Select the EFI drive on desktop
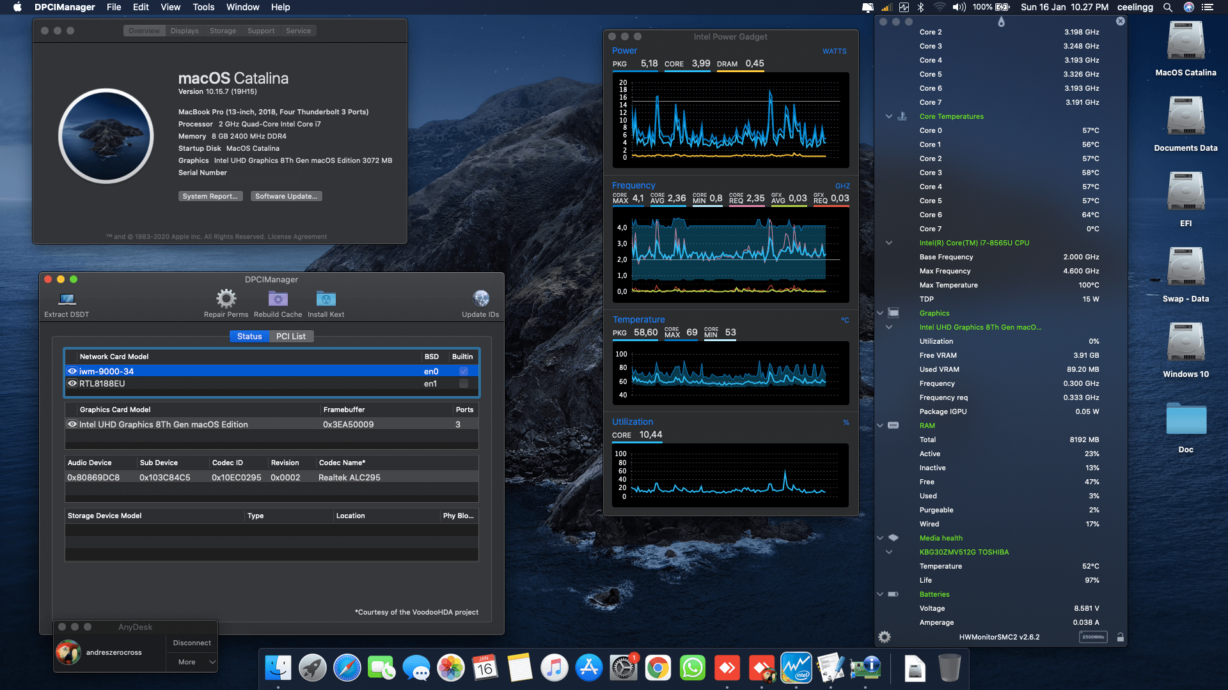 (1186, 192)
